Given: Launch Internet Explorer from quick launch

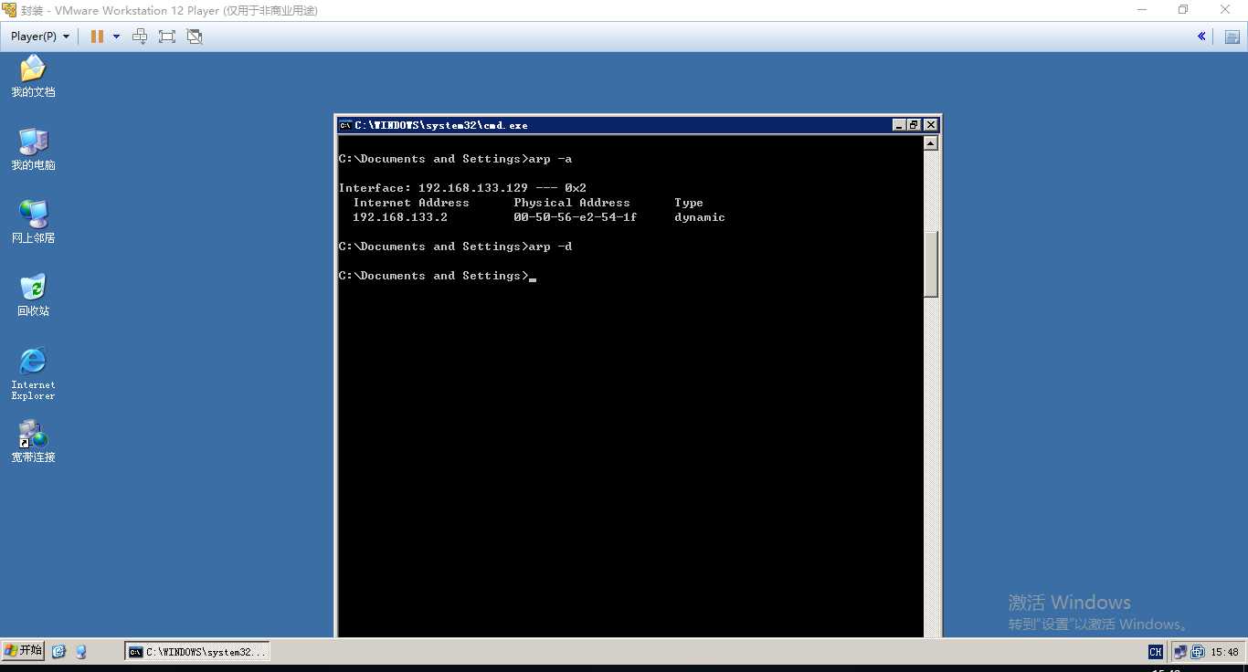Looking at the screenshot, I should 59,652.
